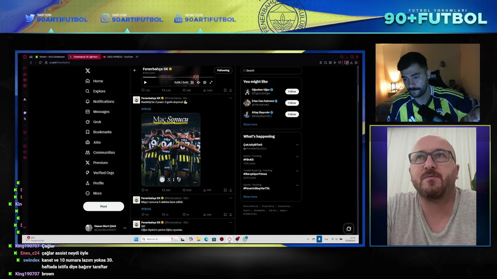Switch to HERBOQ - YouTube tab
The height and width of the screenshot is (279, 497).
click(117, 57)
